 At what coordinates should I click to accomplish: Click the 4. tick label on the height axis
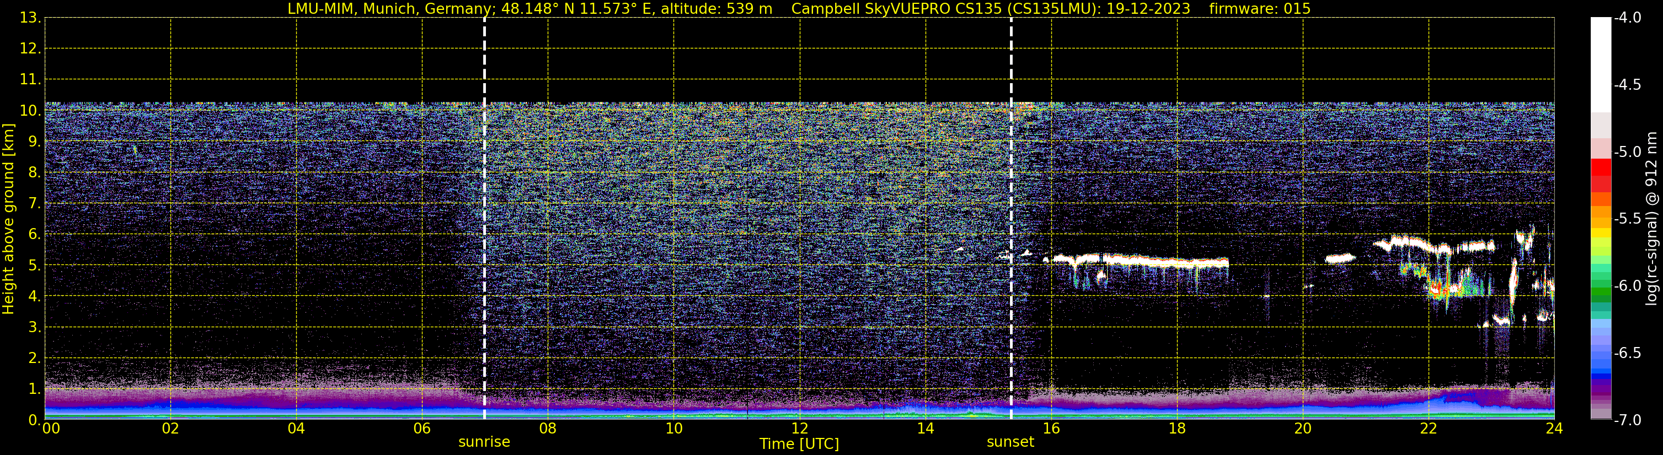click(x=34, y=296)
